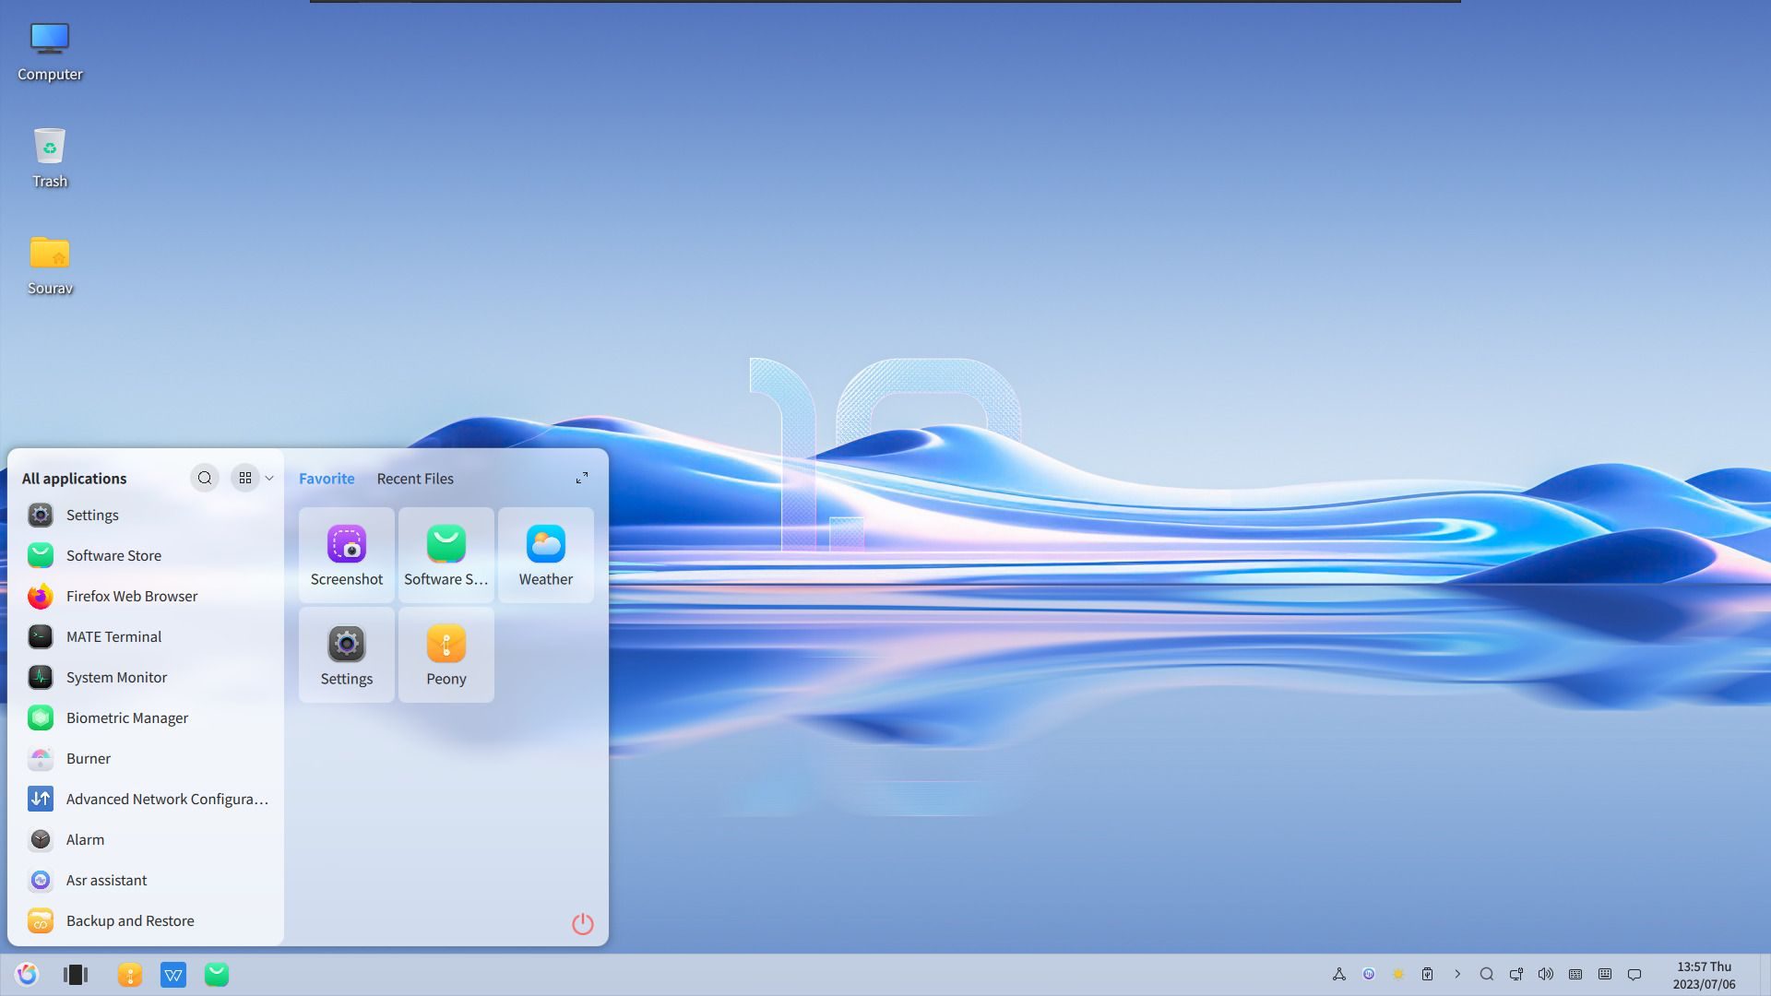Click the Biometric Manager icon

click(x=41, y=717)
